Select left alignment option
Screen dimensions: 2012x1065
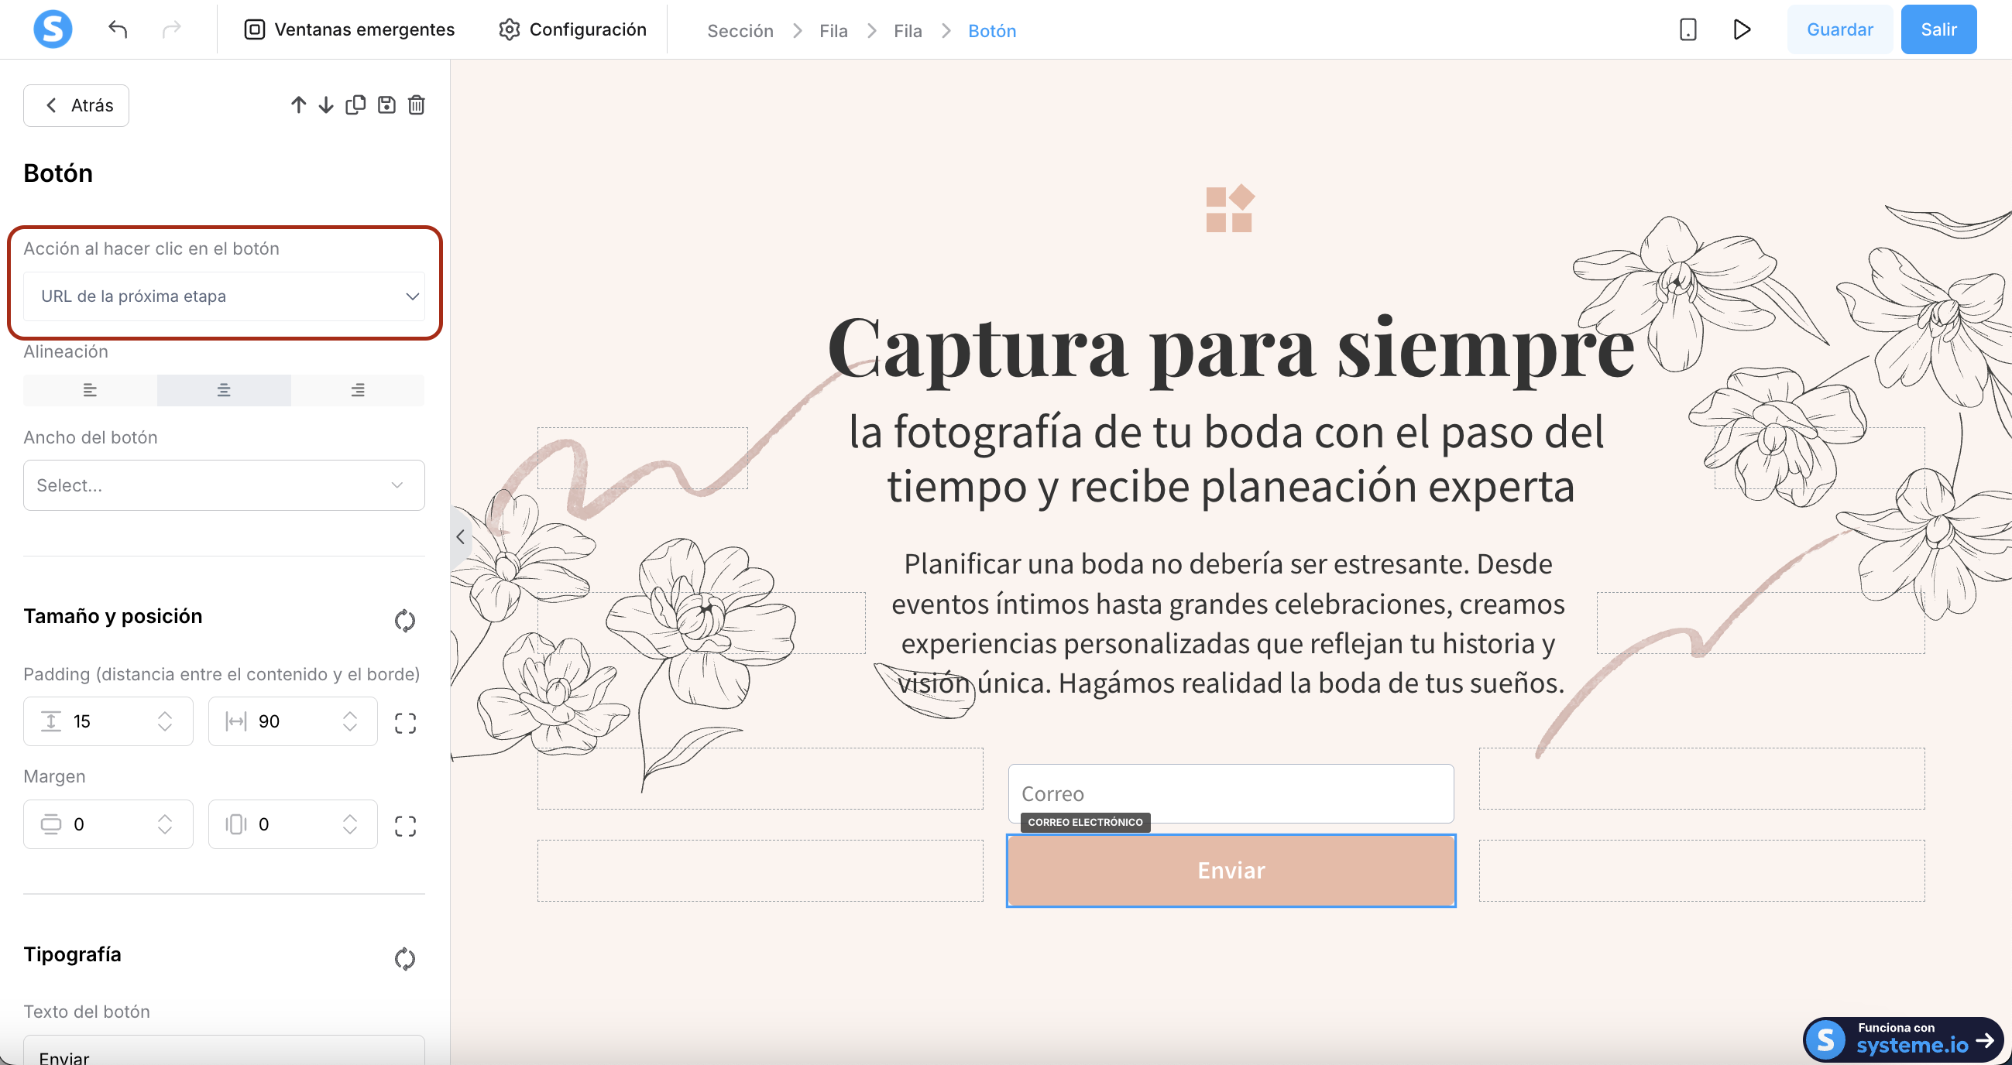(90, 390)
